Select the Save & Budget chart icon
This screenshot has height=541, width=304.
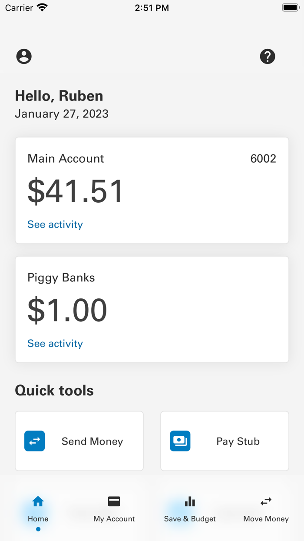(x=190, y=501)
